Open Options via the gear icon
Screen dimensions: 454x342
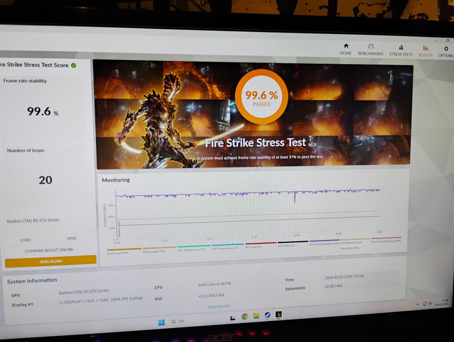(x=446, y=48)
